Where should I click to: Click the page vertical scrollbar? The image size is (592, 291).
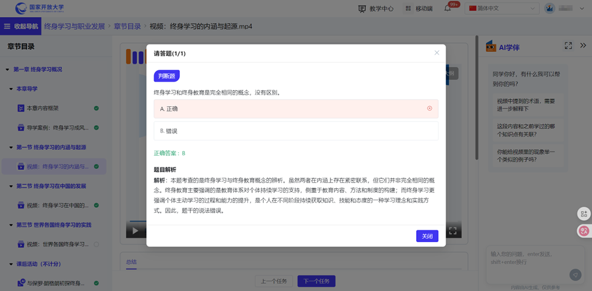click(477, 98)
